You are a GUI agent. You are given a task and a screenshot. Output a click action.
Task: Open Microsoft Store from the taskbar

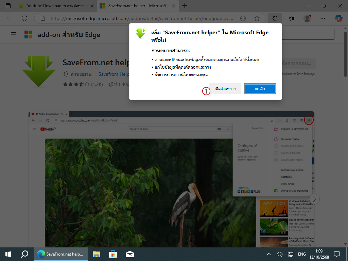click(x=113, y=254)
